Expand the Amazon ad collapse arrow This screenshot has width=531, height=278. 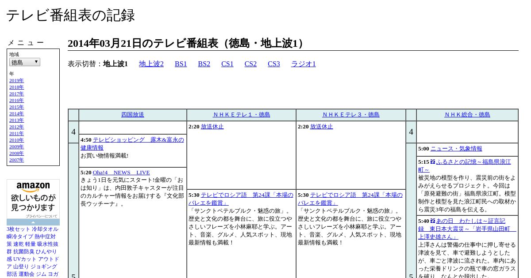(33, 222)
